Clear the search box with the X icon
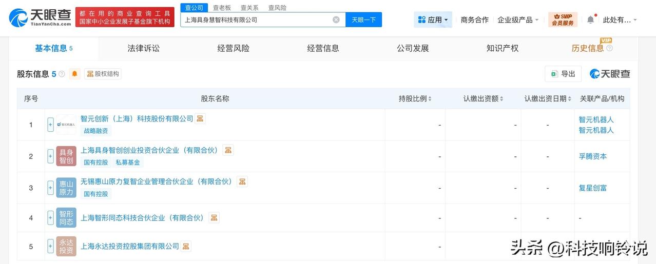This screenshot has width=656, height=264. tap(336, 19)
